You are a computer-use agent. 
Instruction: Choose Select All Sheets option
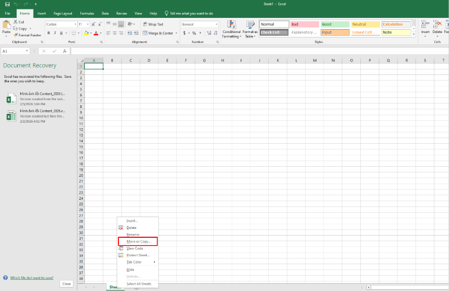(x=138, y=284)
